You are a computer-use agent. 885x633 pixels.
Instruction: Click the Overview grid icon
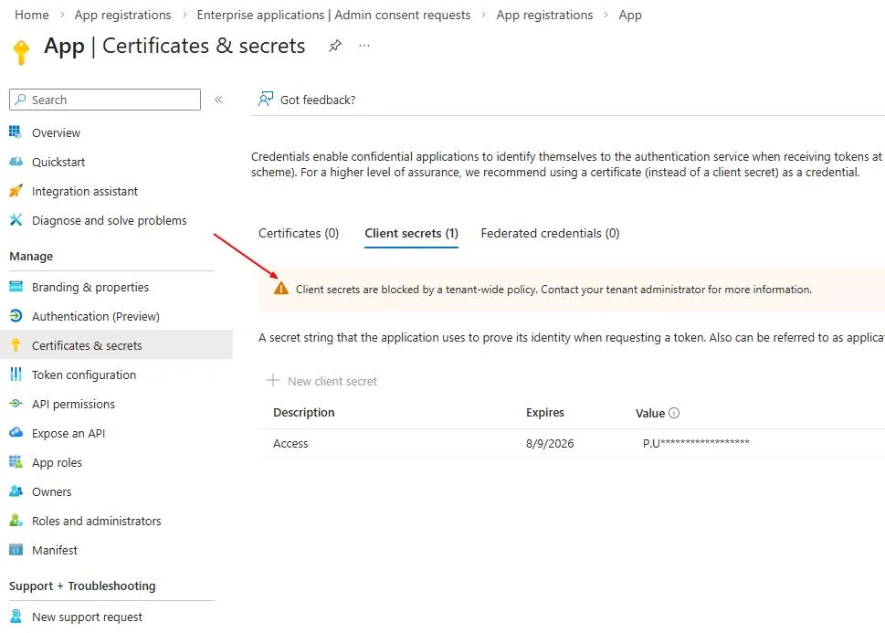click(x=16, y=132)
